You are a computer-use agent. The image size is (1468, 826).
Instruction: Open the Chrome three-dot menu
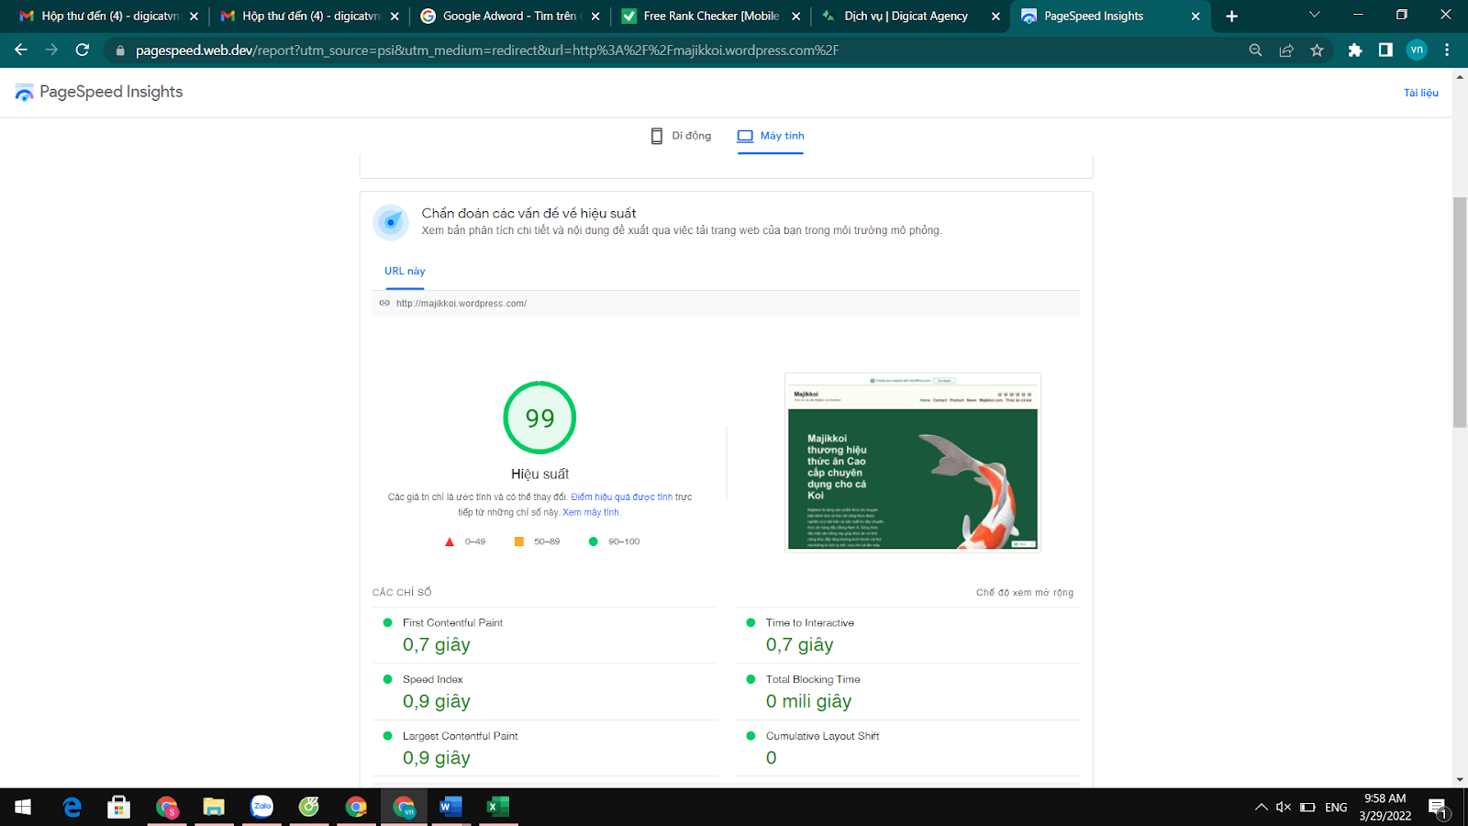point(1447,50)
